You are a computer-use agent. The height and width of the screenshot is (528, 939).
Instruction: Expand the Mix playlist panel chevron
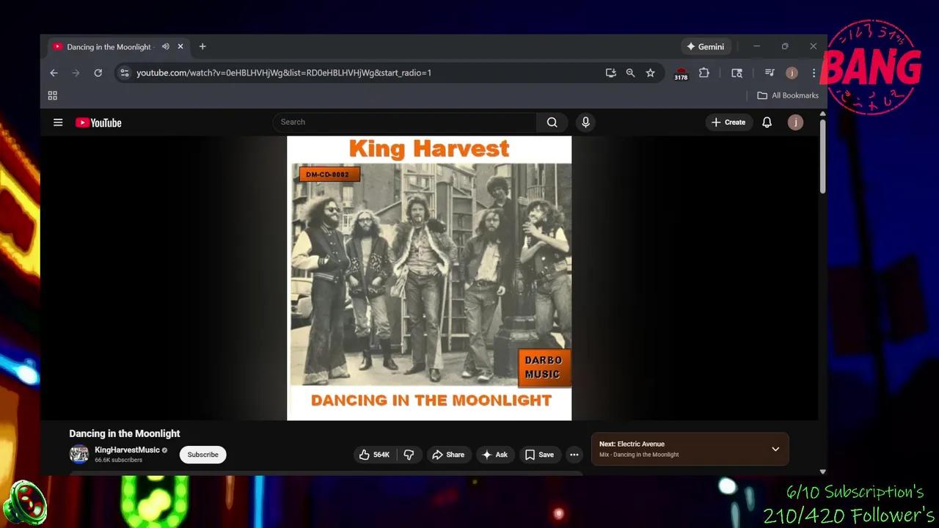point(775,449)
